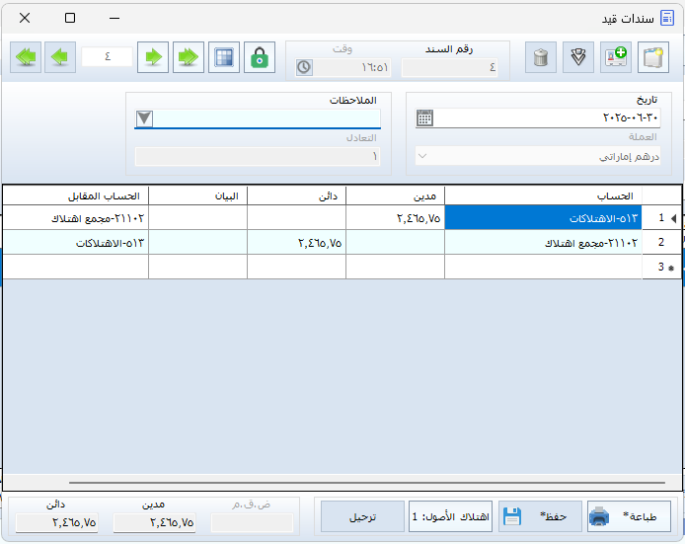Expand the الملاحظات notes dropdown arrow
The image size is (685, 544).
click(x=145, y=118)
